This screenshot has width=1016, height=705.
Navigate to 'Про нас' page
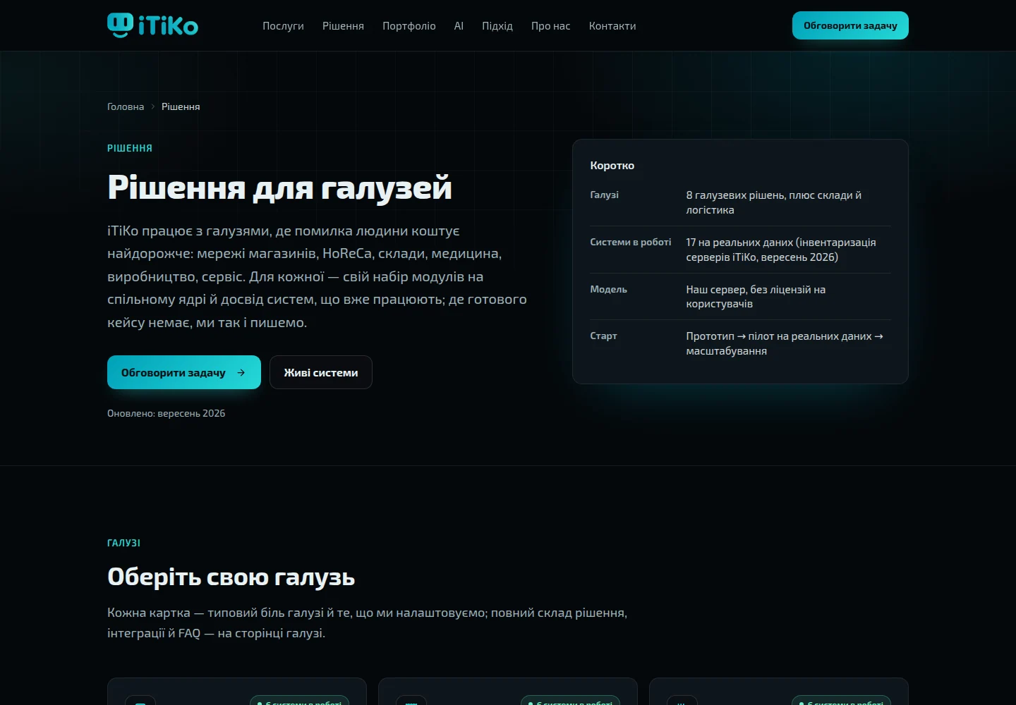pos(551,25)
